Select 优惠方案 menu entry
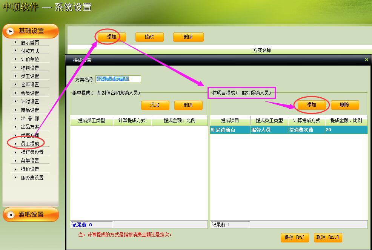The width and height of the screenshot is (372, 250). click(30, 135)
